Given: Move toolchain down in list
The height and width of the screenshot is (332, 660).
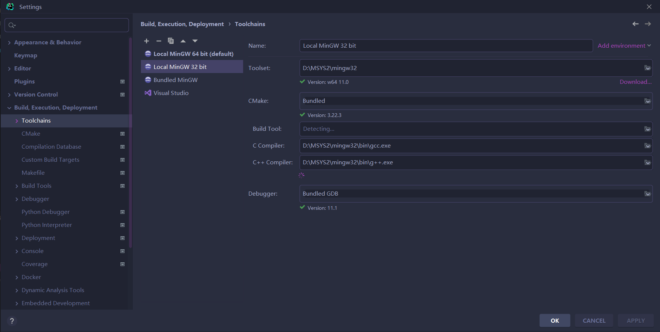Looking at the screenshot, I should click(195, 41).
